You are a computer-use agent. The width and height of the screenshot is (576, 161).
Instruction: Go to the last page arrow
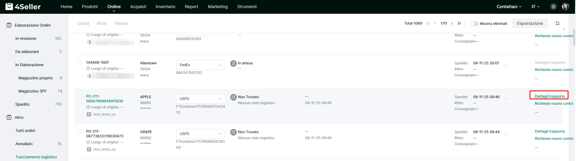(x=459, y=23)
